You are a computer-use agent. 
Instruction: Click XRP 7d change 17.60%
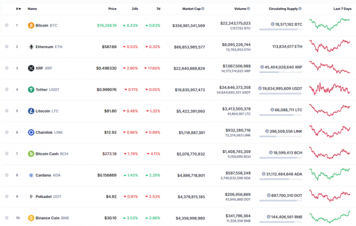pos(152,68)
